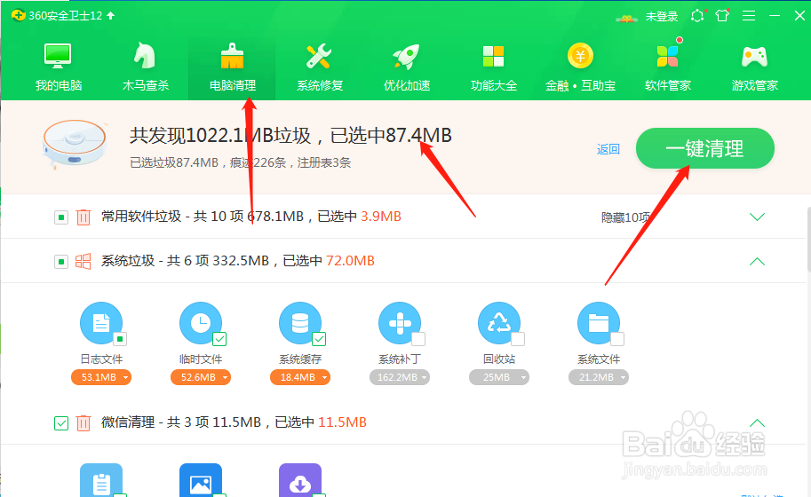Viewport: 811px width, 497px height.
Task: Click the 共发现1022.1MB垃圾 heading
Action: click(220, 136)
